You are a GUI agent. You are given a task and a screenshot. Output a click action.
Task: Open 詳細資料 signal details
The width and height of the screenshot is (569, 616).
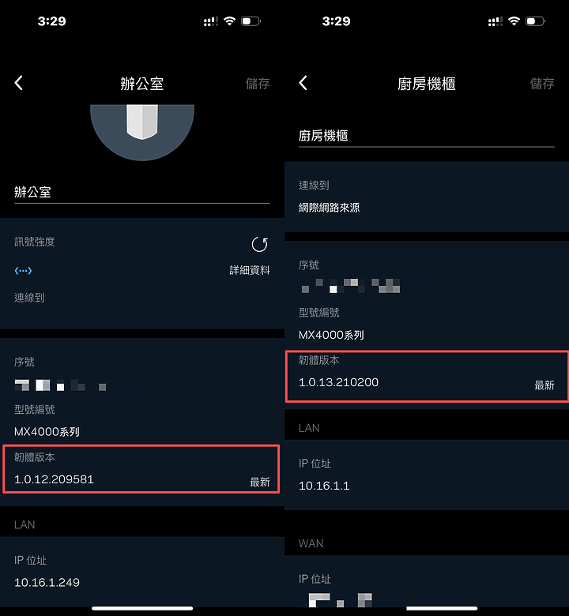[250, 270]
